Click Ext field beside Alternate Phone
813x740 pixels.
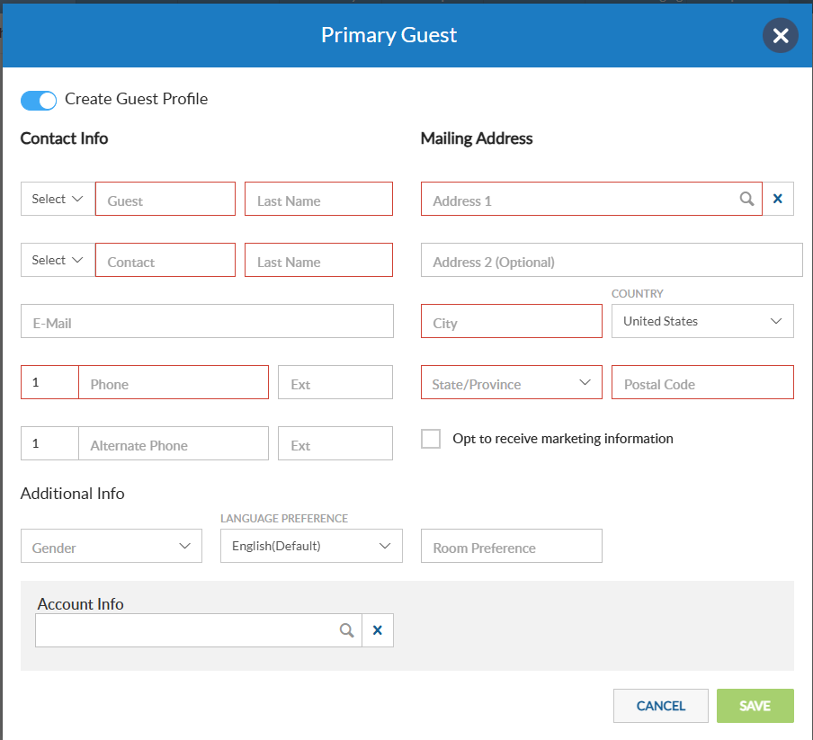(x=335, y=443)
